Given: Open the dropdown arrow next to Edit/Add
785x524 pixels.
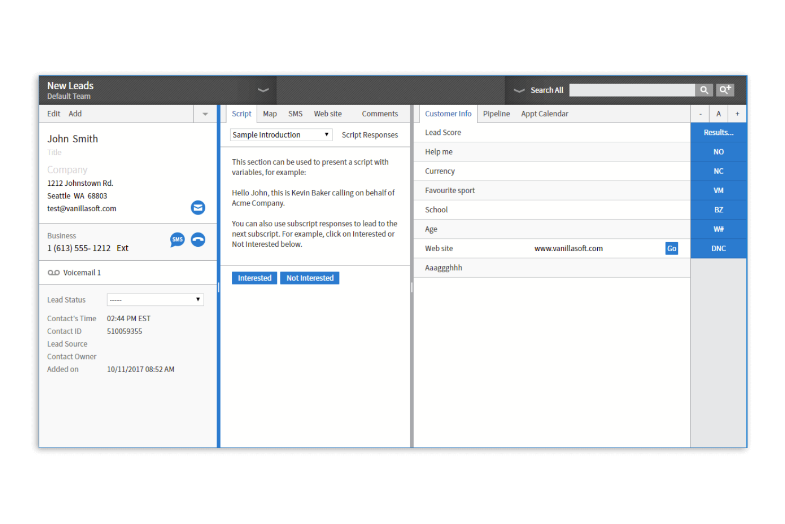Looking at the screenshot, I should pyautogui.click(x=205, y=114).
